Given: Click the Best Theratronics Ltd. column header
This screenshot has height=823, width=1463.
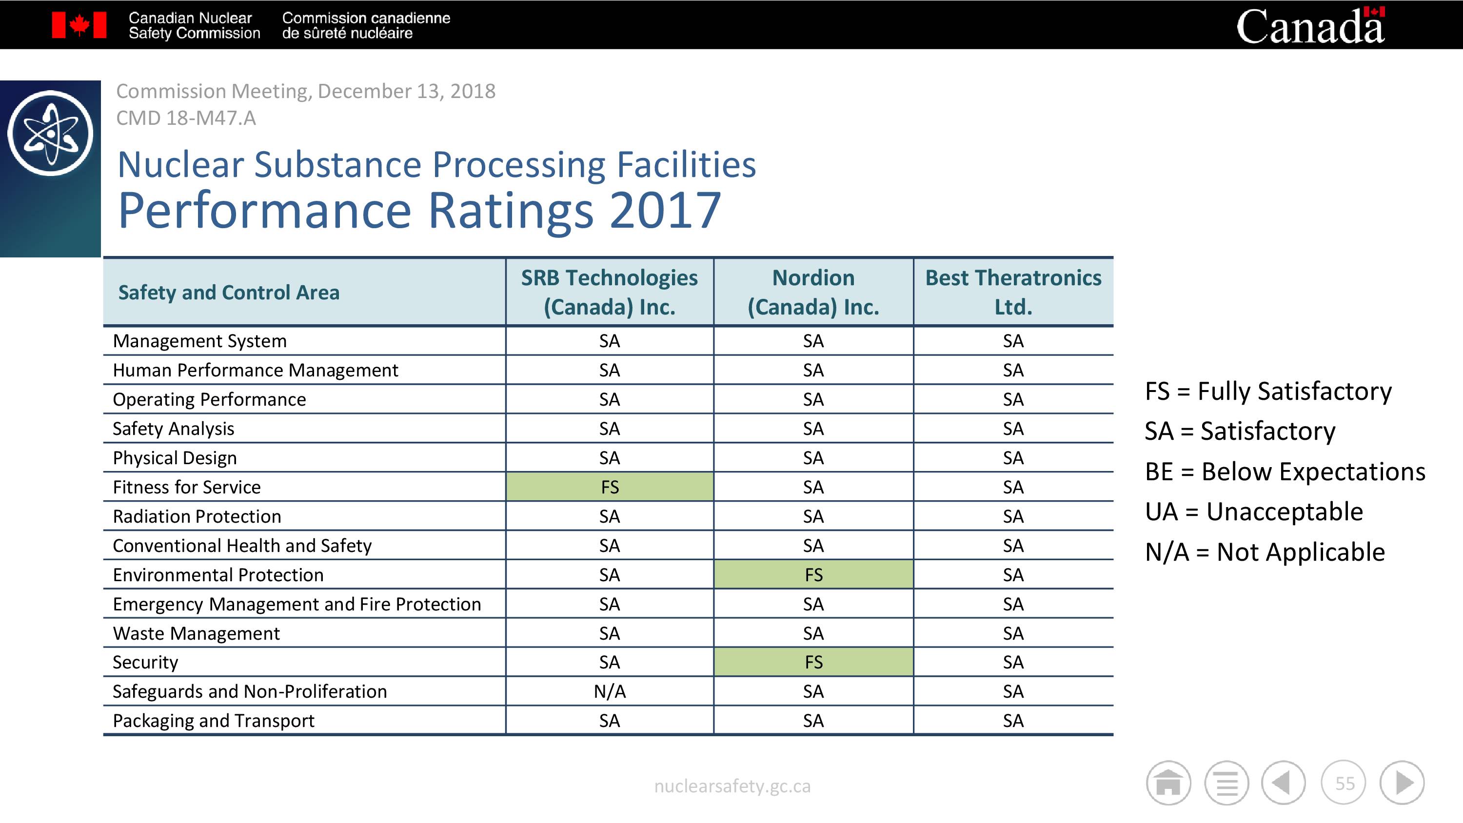Looking at the screenshot, I should 1013,293.
